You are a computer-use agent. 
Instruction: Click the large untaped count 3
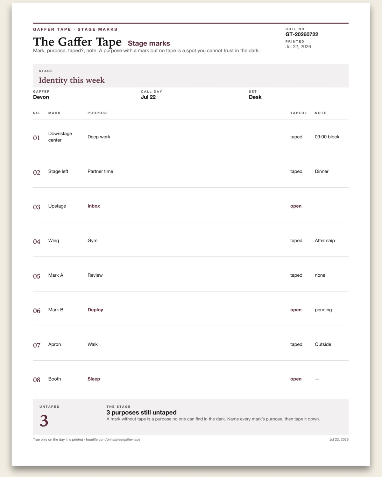tap(44, 421)
